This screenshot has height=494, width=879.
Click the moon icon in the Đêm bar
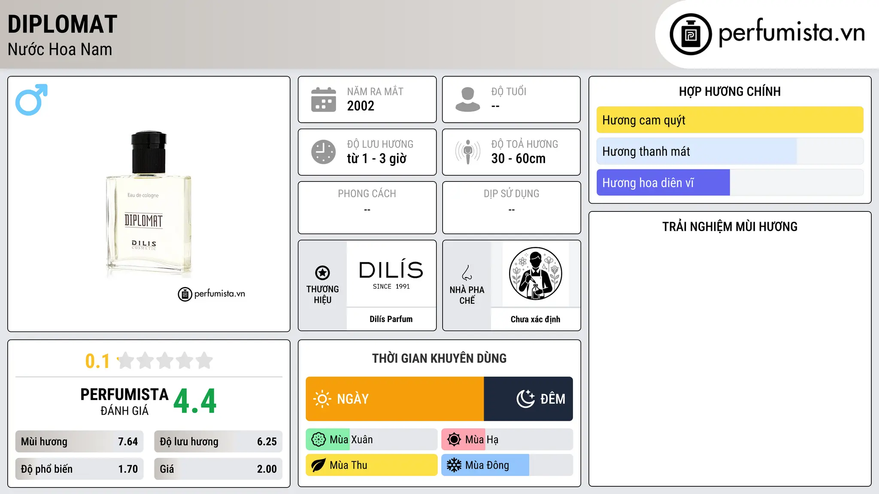point(526,399)
